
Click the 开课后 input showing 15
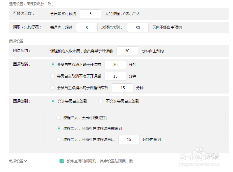pyautogui.click(x=115, y=76)
